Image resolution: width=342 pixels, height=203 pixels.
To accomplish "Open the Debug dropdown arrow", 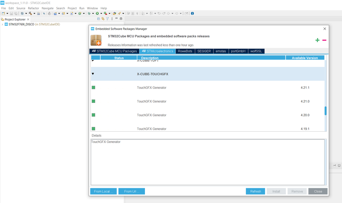I will [93, 13].
